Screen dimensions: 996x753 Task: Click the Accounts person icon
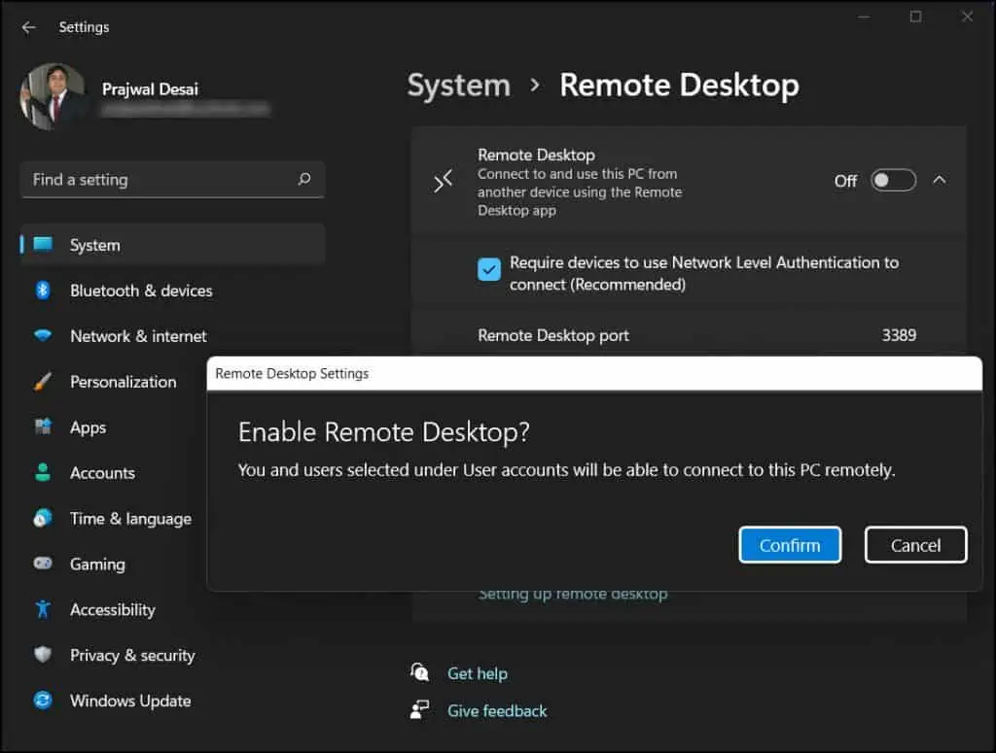[43, 472]
